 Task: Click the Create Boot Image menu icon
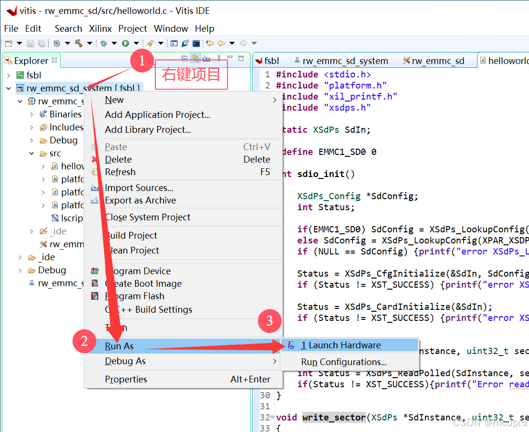(95, 283)
